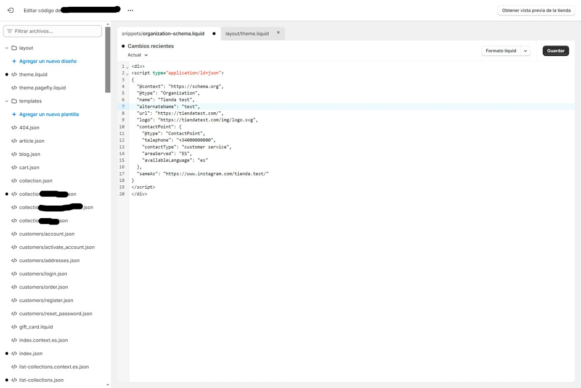Image resolution: width=581 pixels, height=388 pixels.
Task: Click the Guardar button
Action: (555, 51)
